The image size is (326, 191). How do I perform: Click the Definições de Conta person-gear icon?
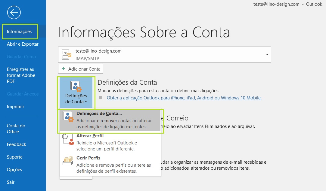point(76,86)
